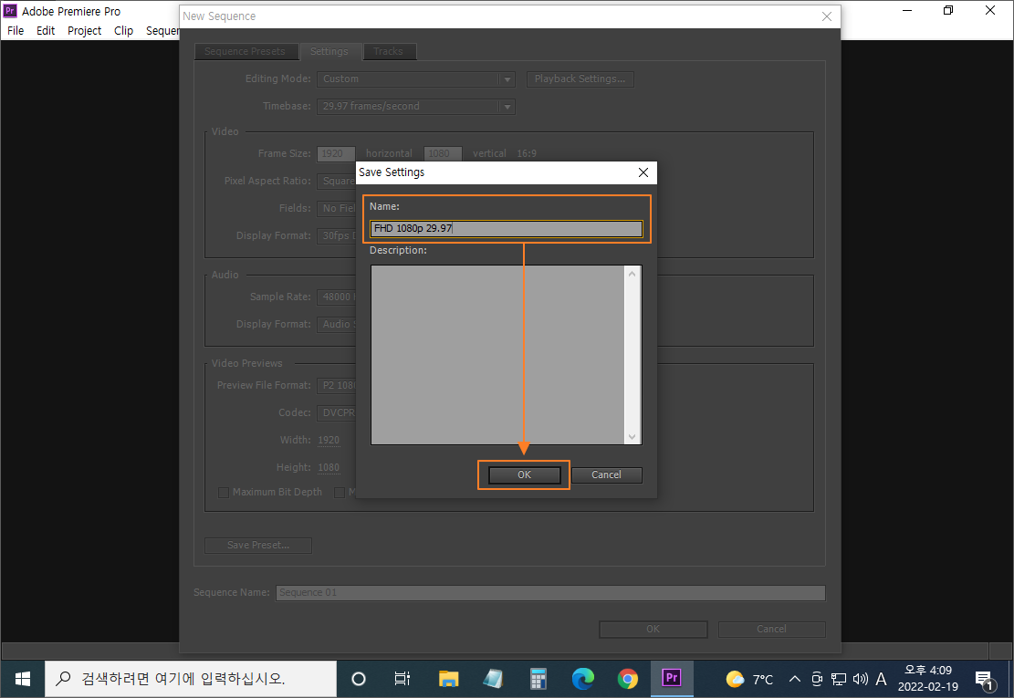Viewport: 1014px width, 698px height.
Task: Open File Explorer from the taskbar
Action: coord(448,679)
